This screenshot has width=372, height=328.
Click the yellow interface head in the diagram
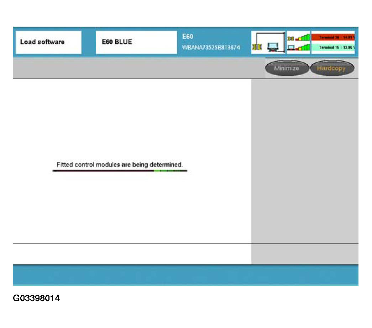256,47
